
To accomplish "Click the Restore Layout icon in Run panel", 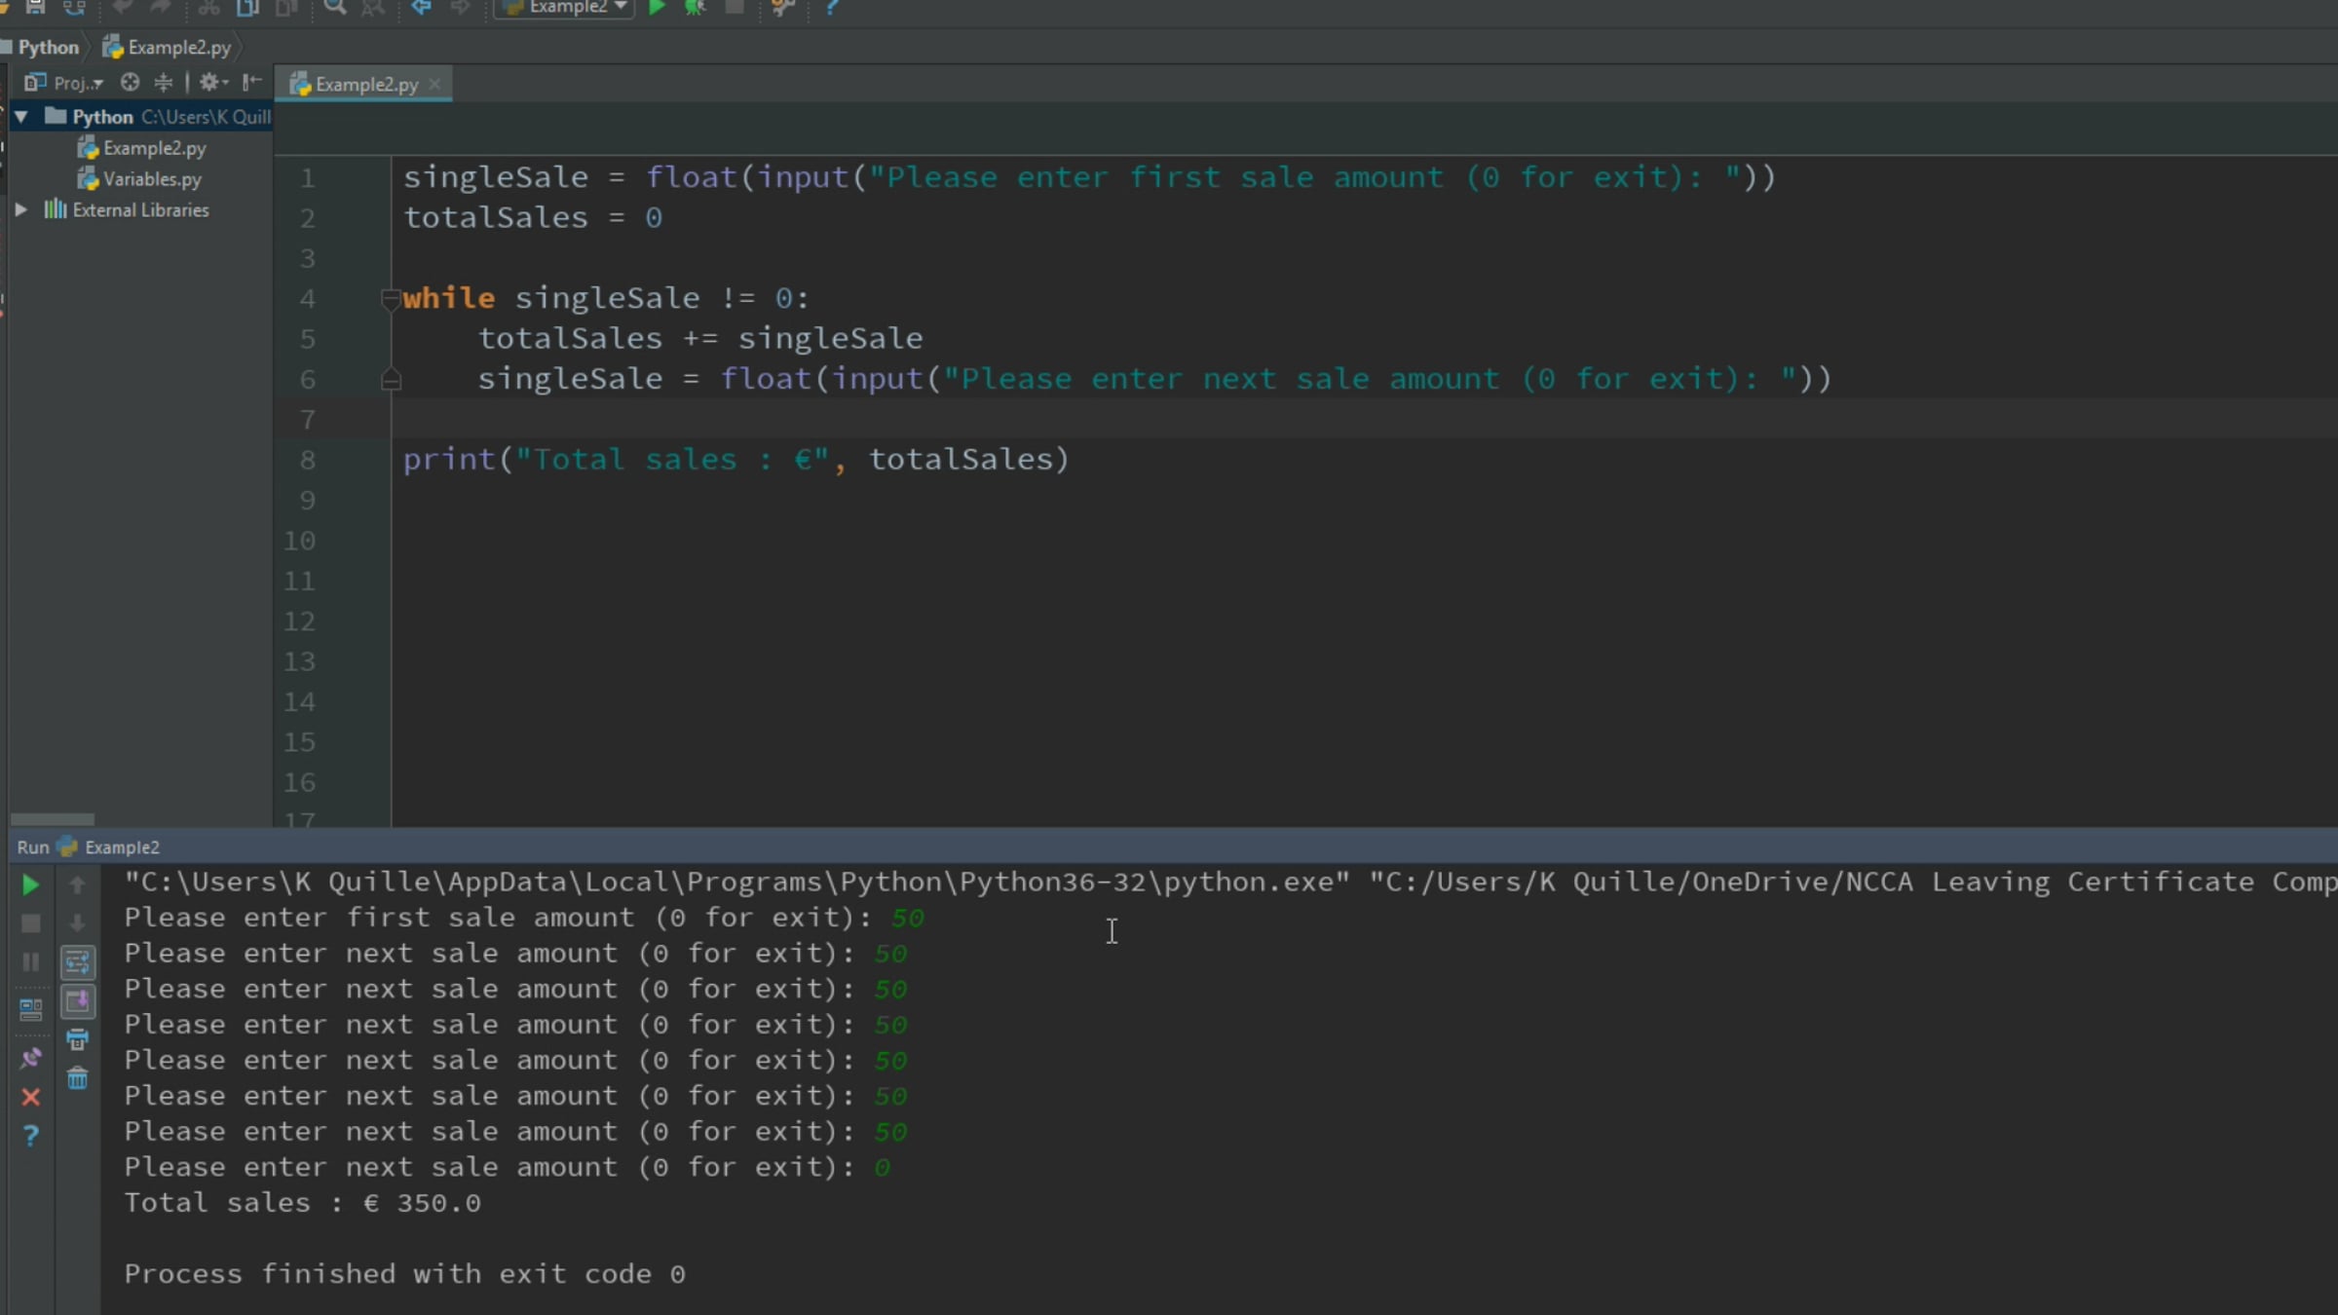I will 30,1009.
